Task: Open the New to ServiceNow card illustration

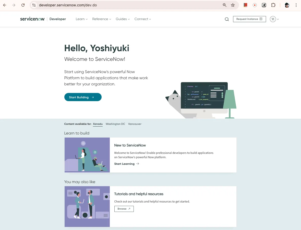Action: (87, 155)
